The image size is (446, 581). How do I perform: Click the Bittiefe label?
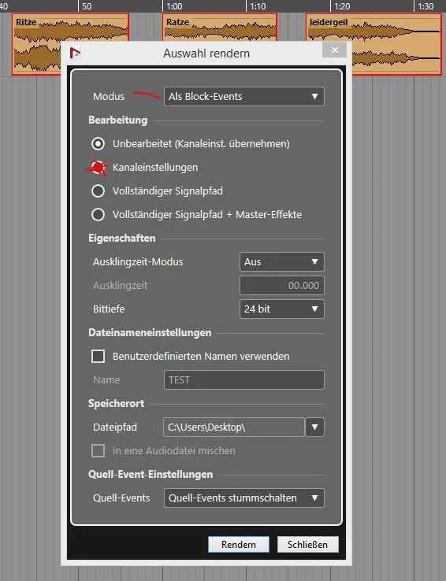pos(109,309)
